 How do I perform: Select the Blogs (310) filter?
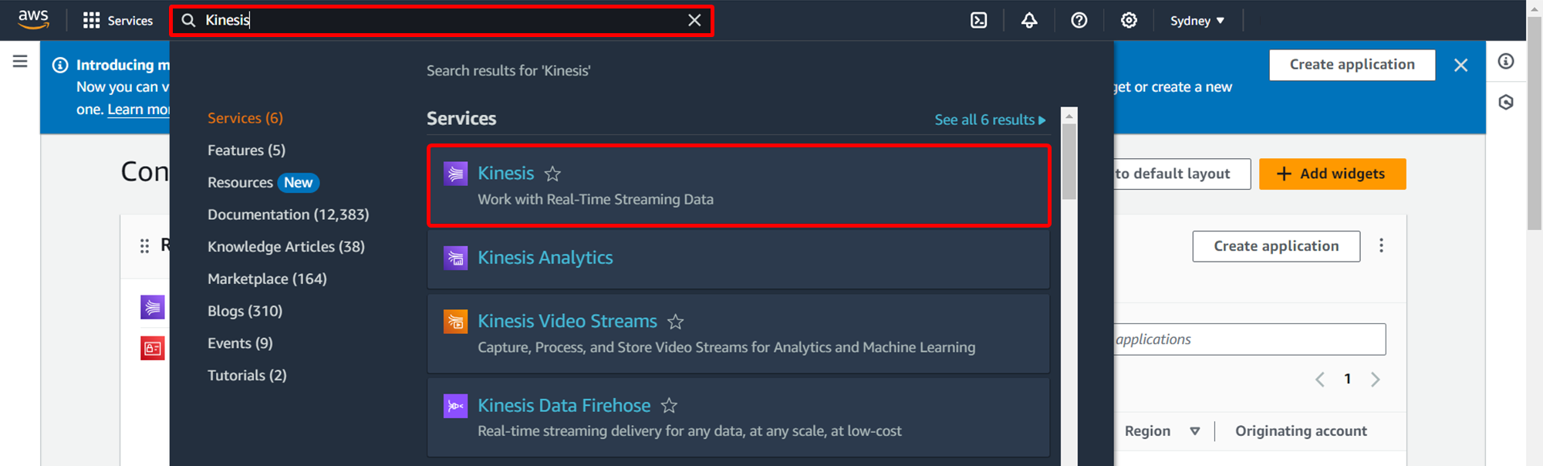pyautogui.click(x=245, y=311)
